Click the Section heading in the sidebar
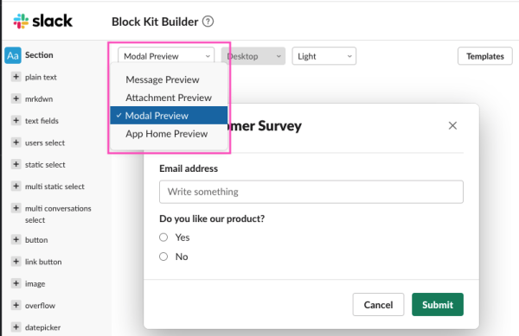Image resolution: width=519 pixels, height=336 pixels. tap(39, 54)
